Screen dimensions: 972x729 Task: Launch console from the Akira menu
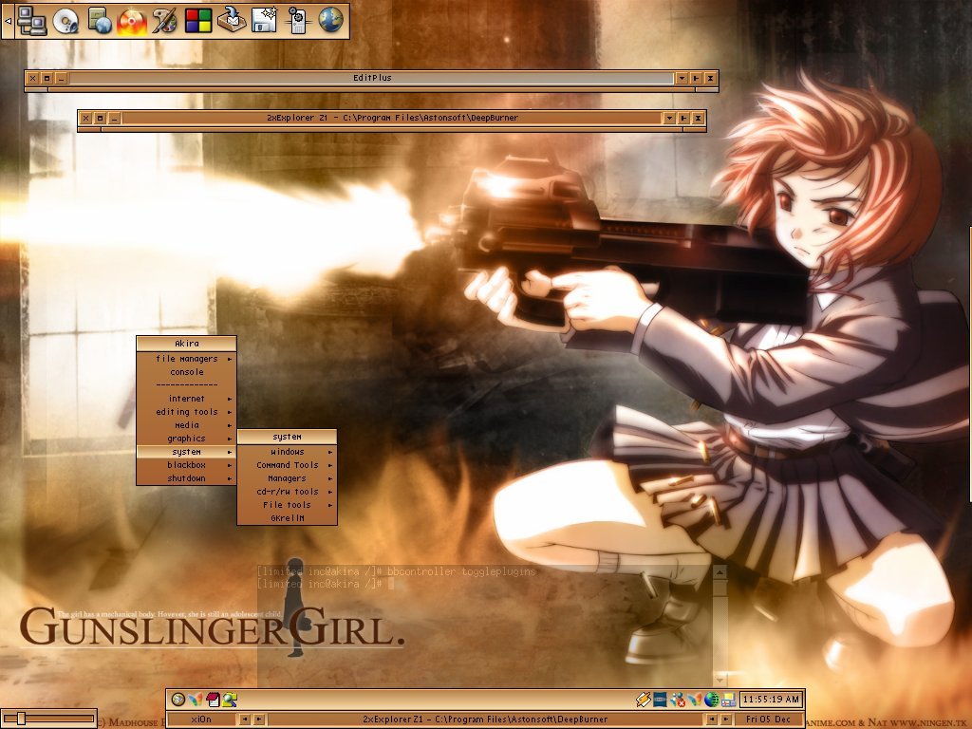[x=187, y=372]
